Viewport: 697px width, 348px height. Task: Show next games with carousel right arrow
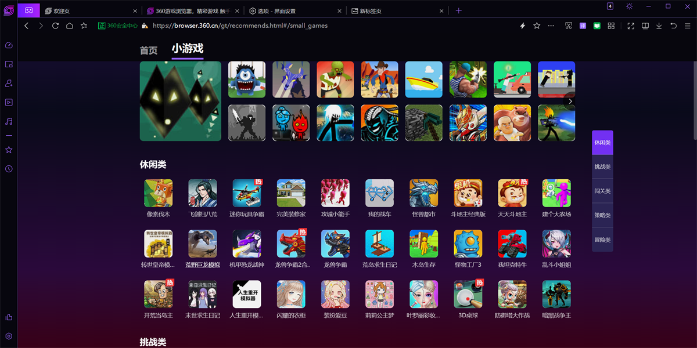pos(570,101)
